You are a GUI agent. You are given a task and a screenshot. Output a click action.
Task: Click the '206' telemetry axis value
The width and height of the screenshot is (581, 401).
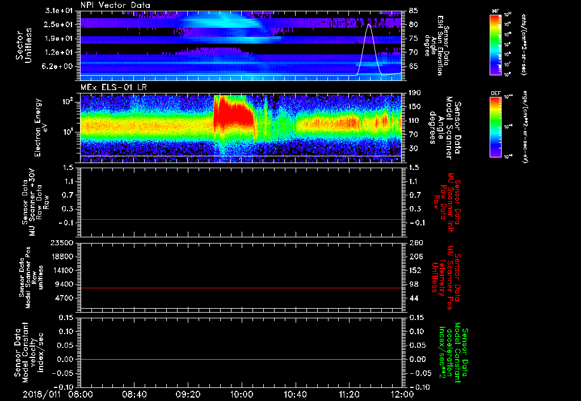415,257
